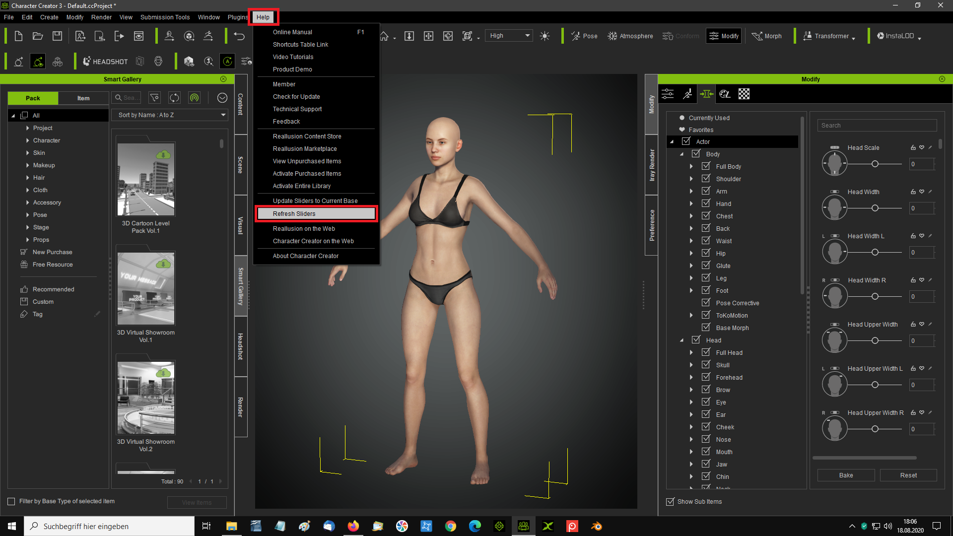Open the sliders Attribute tab in the Modify panel

click(x=668, y=94)
